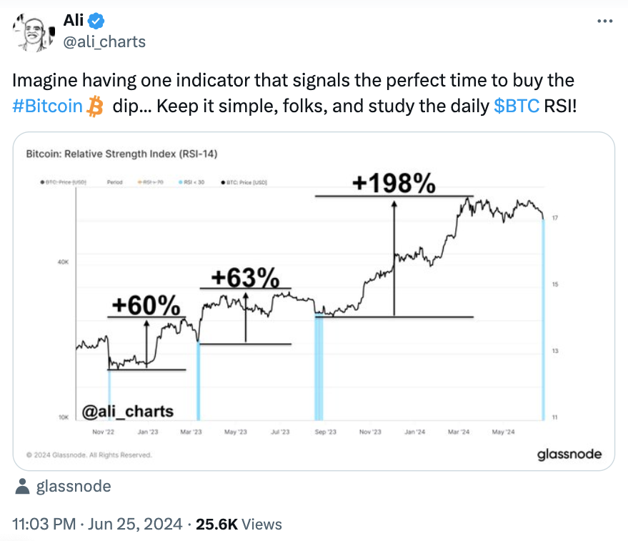Toggle the struck-through BTC Price legend entry
Screen dimensions: 628x541
64,182
